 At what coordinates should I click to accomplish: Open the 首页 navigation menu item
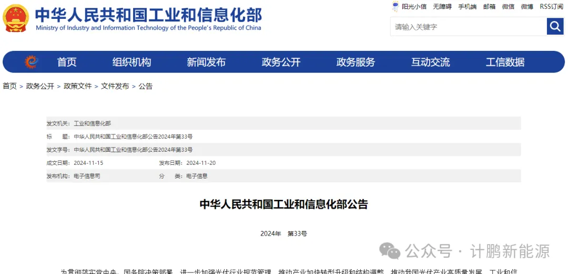click(x=67, y=62)
